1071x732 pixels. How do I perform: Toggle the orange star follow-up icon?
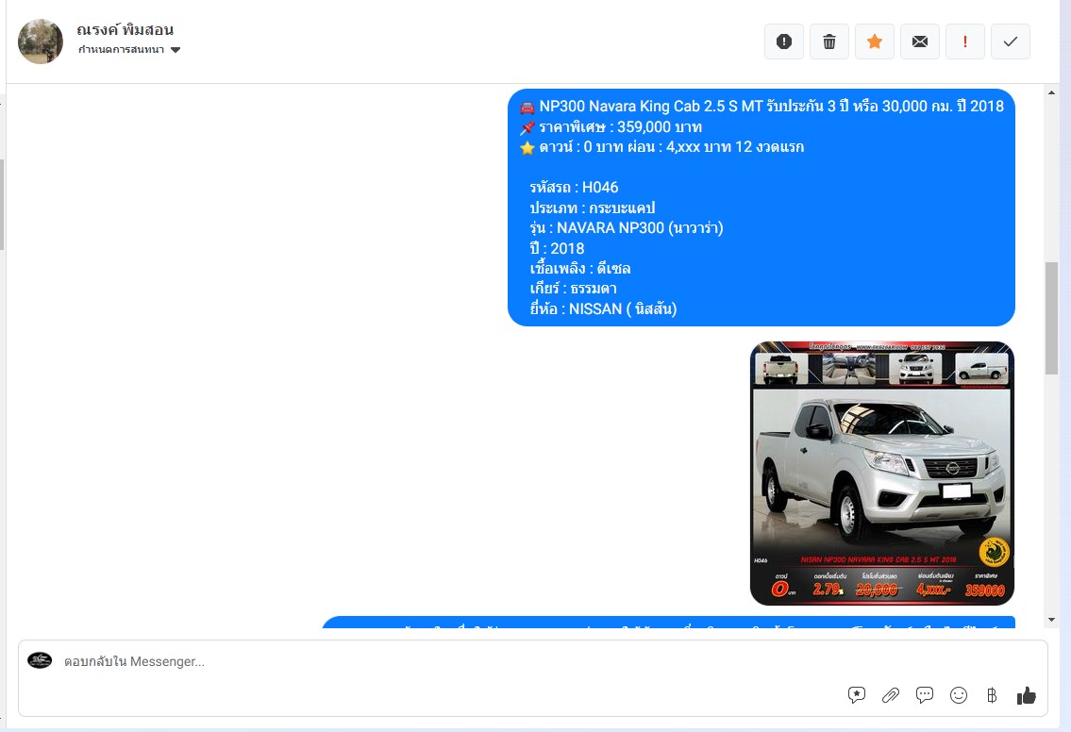click(x=875, y=42)
